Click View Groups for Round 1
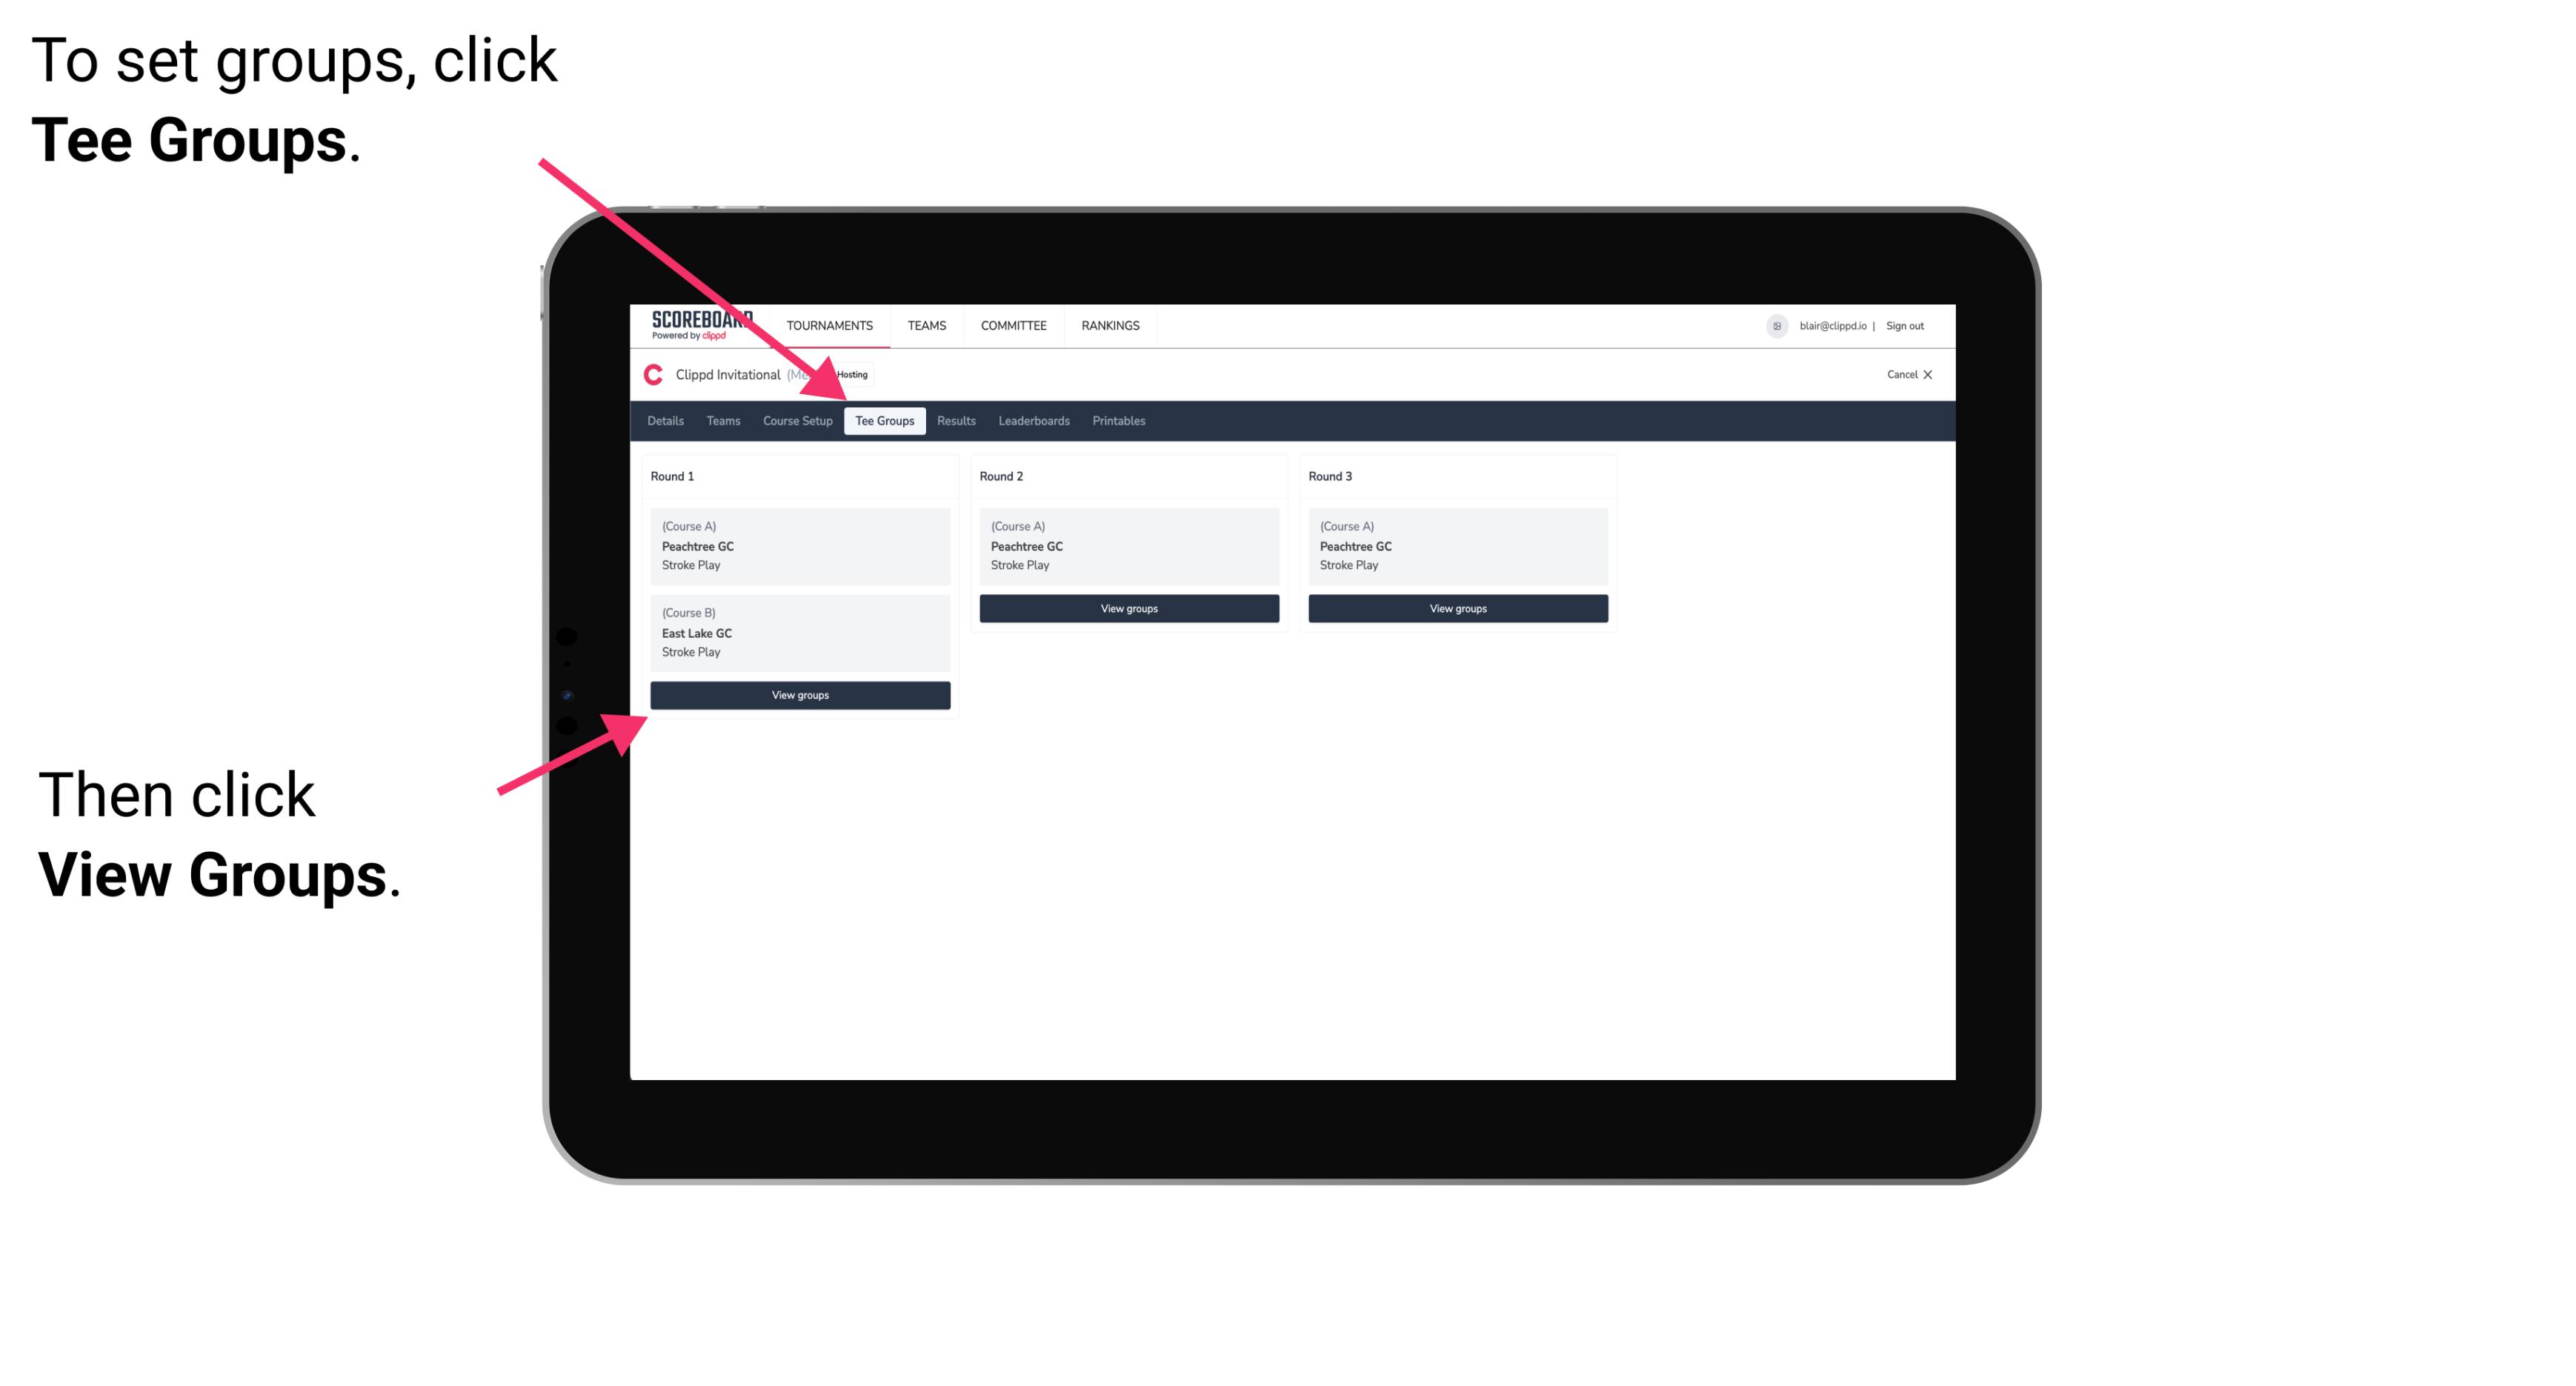The height and width of the screenshot is (1386, 2576). pos(799,696)
